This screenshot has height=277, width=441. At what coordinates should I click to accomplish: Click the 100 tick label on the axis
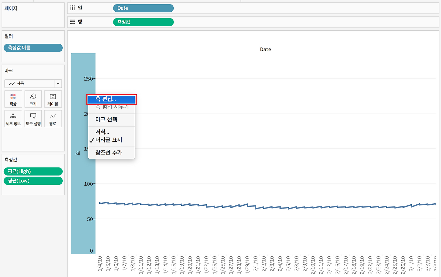click(89, 184)
